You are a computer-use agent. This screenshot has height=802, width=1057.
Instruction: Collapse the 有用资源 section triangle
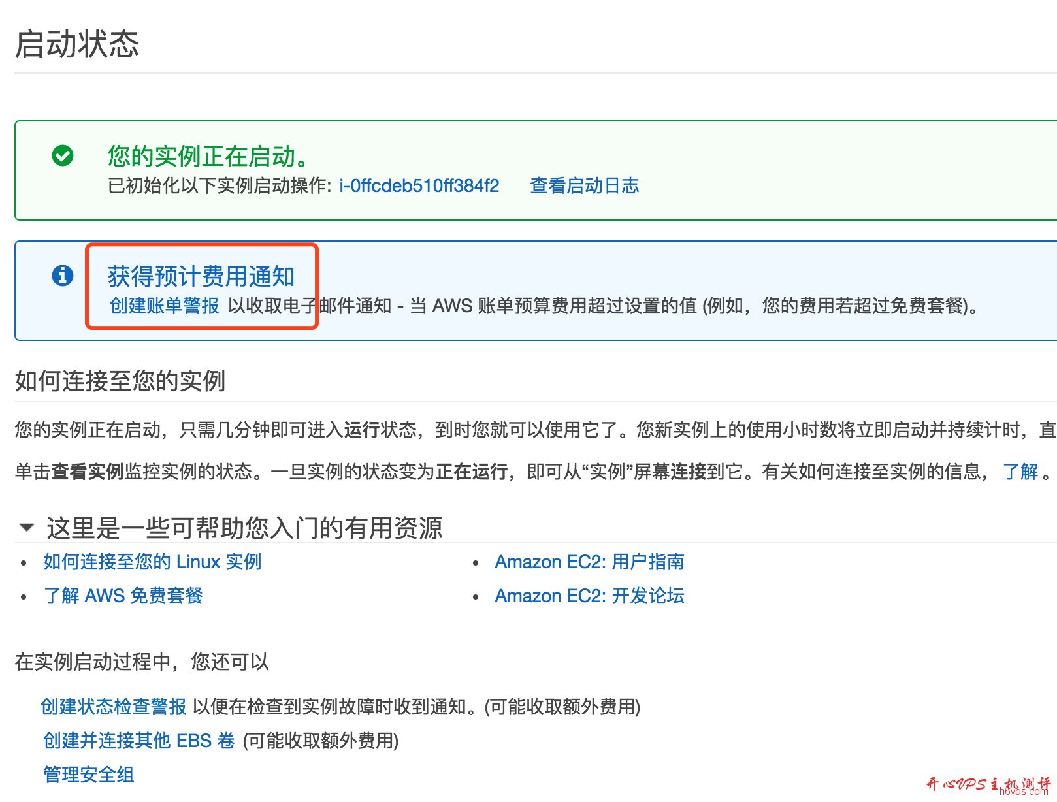[27, 527]
